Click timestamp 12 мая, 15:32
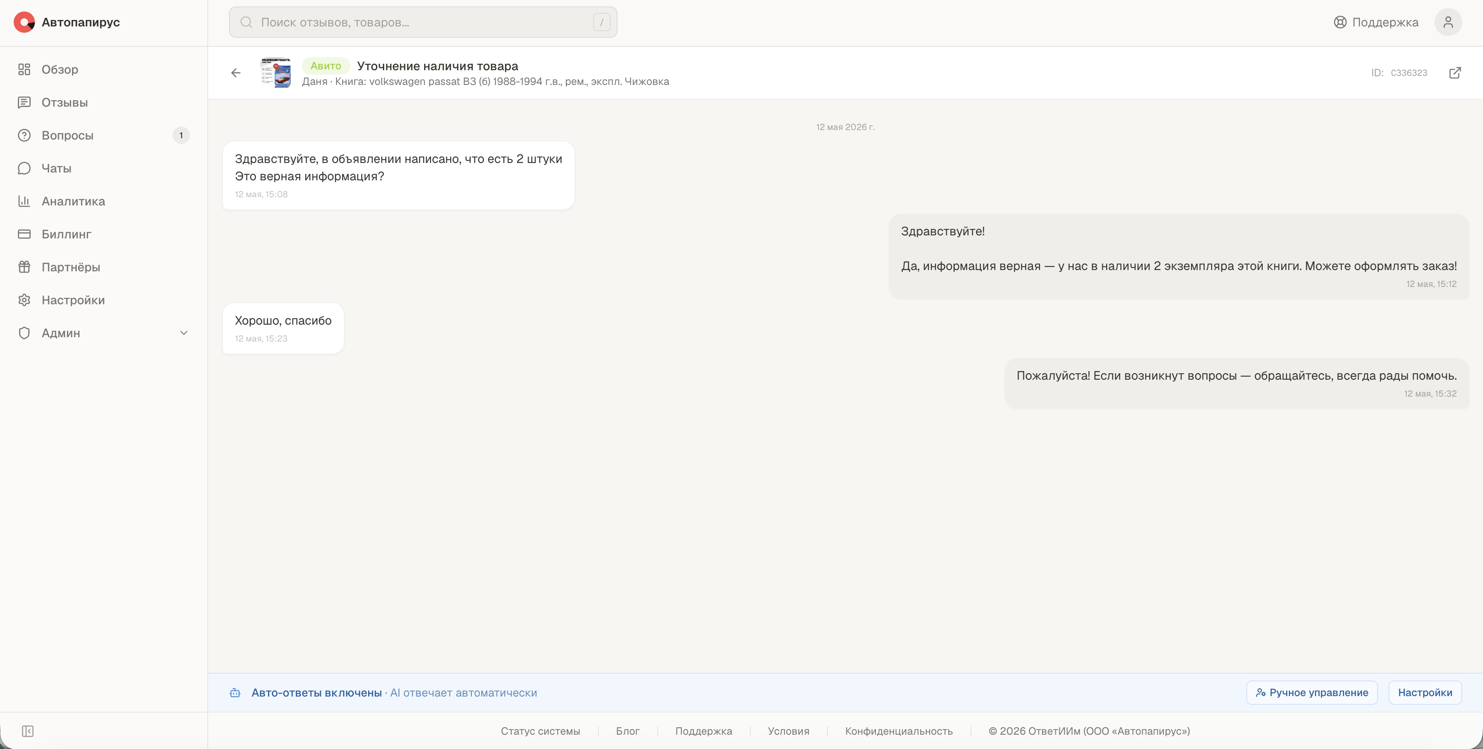Viewport: 1483px width, 749px height. [1430, 394]
